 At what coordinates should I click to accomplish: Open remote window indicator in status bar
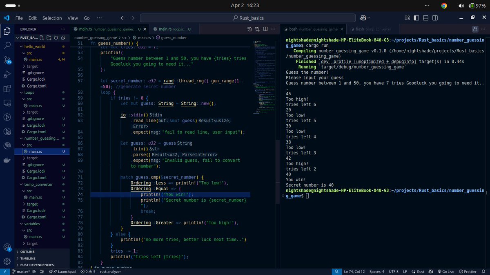pyautogui.click(x=5, y=271)
